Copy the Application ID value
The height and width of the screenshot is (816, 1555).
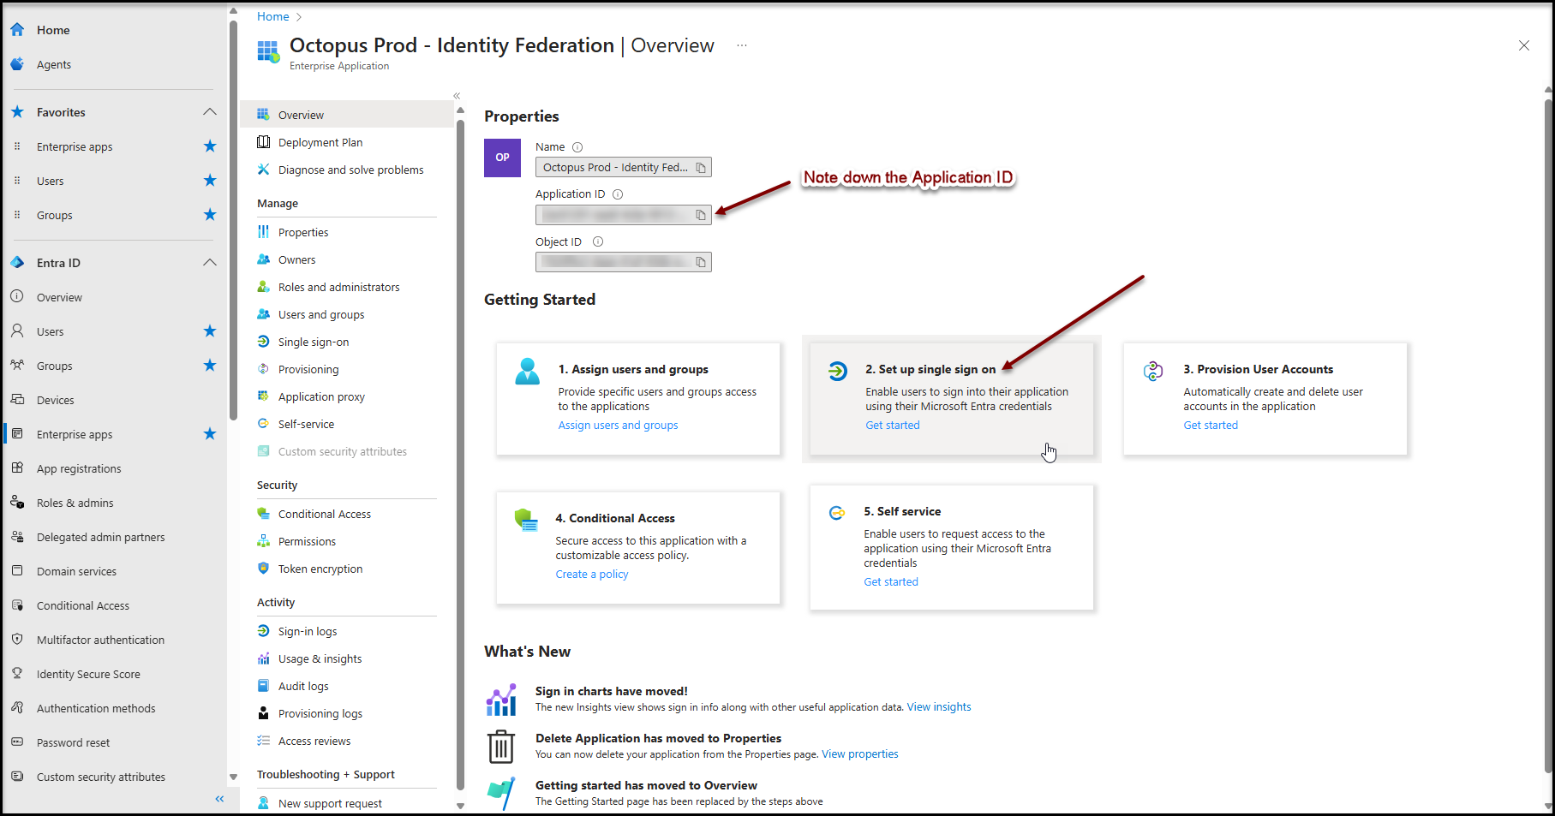[701, 215]
